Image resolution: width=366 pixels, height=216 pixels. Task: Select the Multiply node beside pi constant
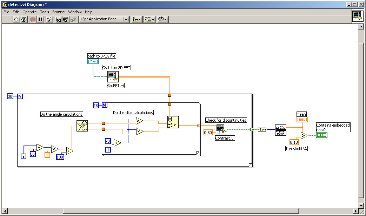(55, 149)
